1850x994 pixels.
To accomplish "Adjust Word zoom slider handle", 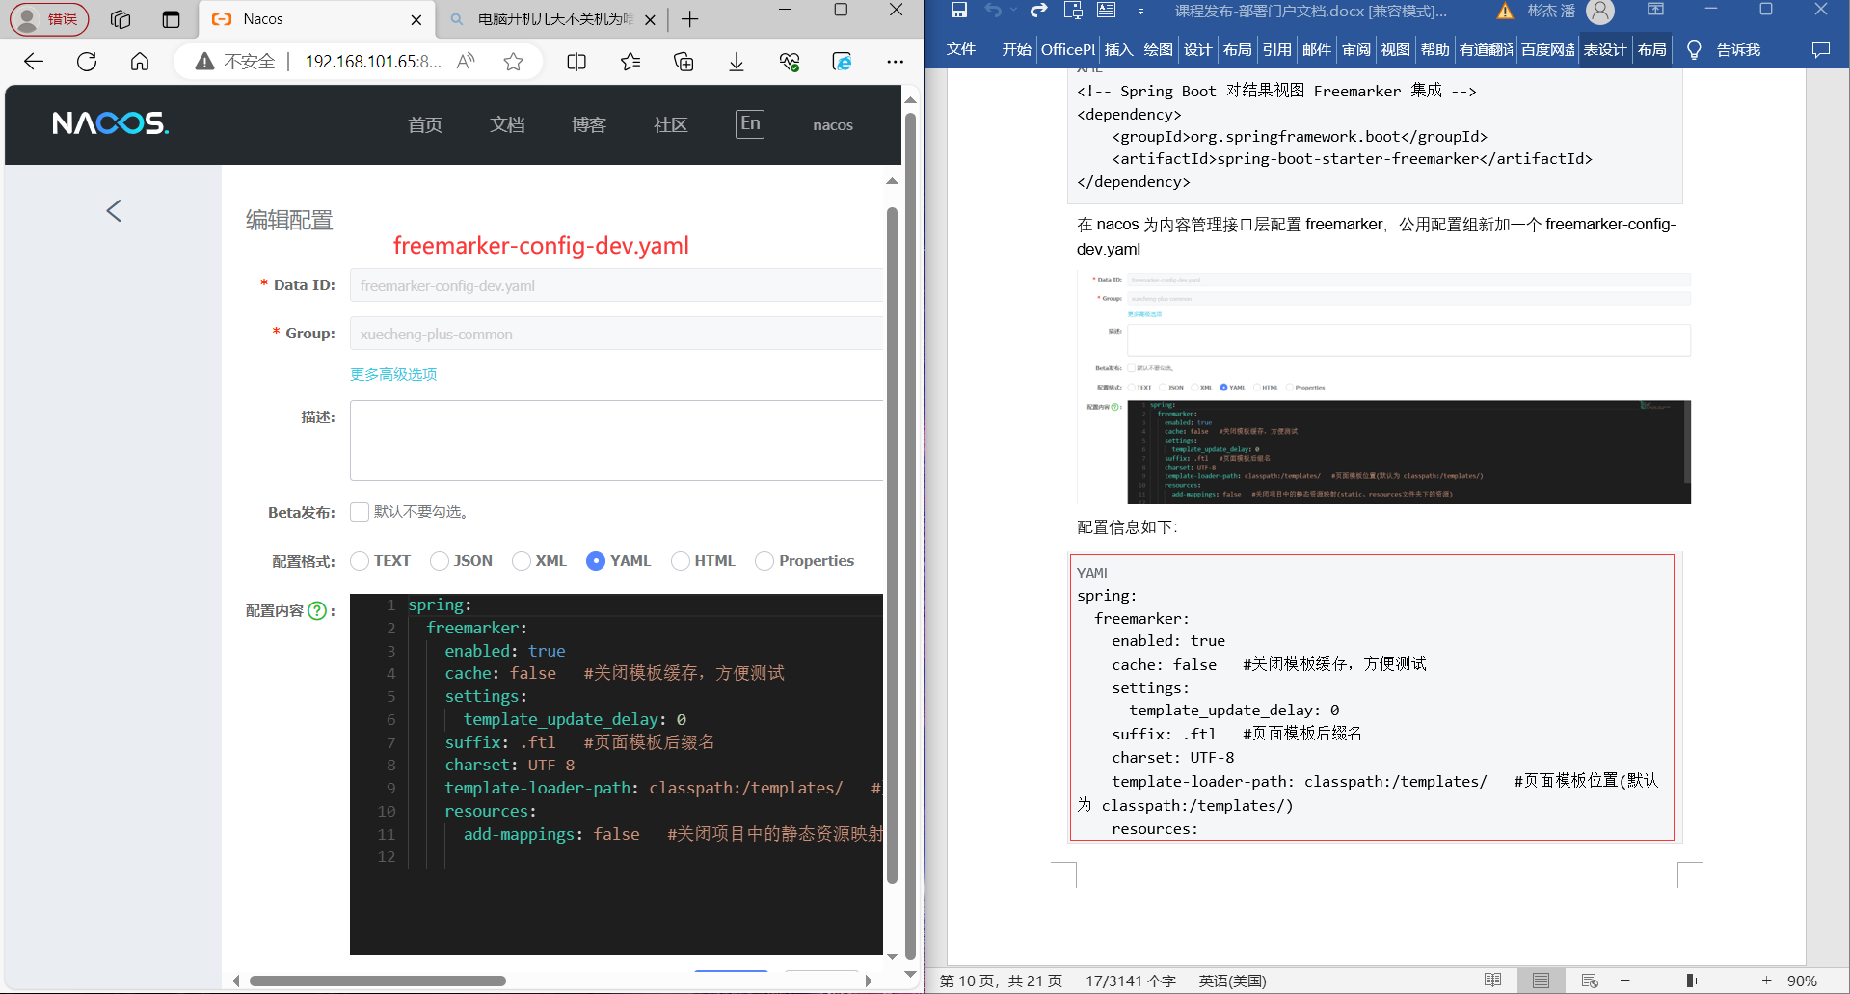I will [1690, 981].
